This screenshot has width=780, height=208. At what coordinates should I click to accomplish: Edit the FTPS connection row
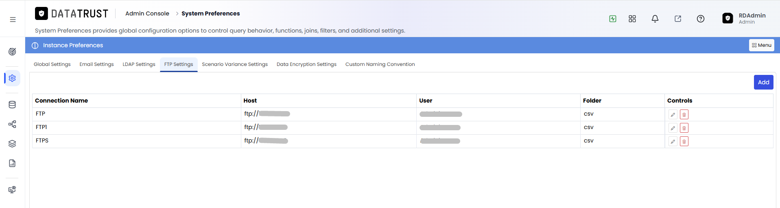(x=673, y=142)
